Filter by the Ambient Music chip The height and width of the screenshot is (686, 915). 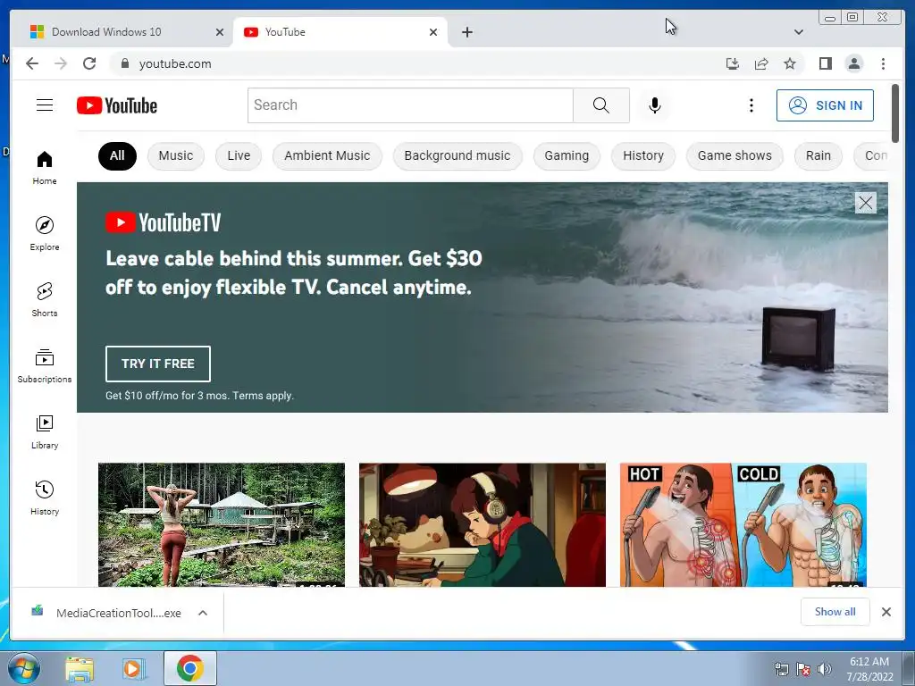[327, 155]
